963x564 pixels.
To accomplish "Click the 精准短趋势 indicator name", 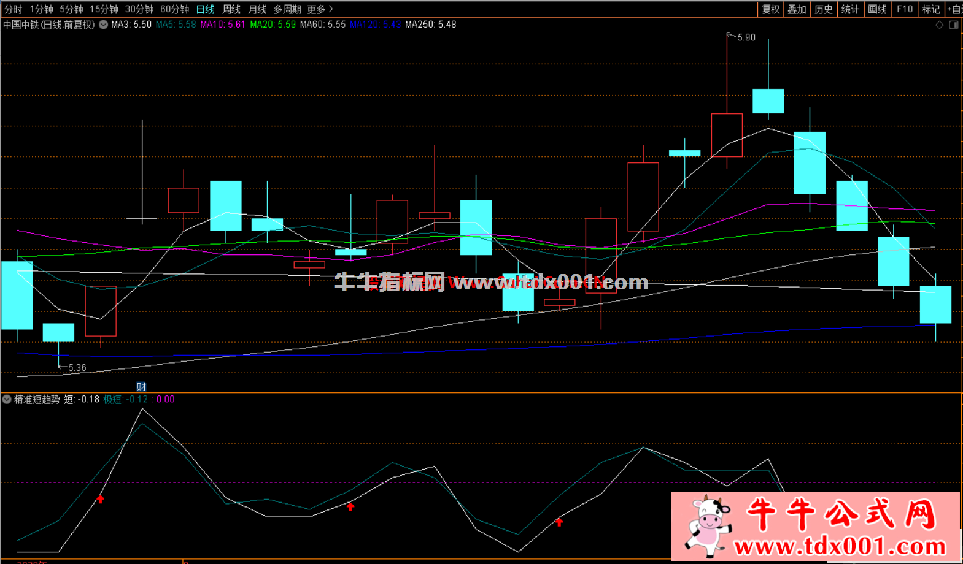I will click(x=37, y=399).
